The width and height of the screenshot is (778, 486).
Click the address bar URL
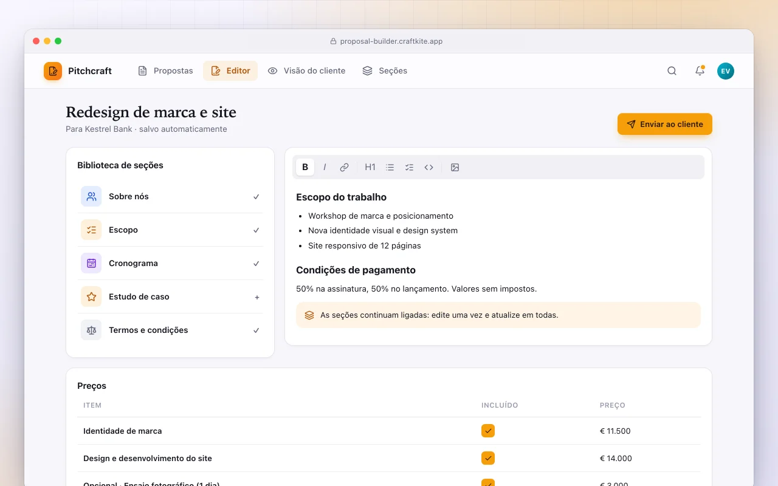(x=391, y=41)
